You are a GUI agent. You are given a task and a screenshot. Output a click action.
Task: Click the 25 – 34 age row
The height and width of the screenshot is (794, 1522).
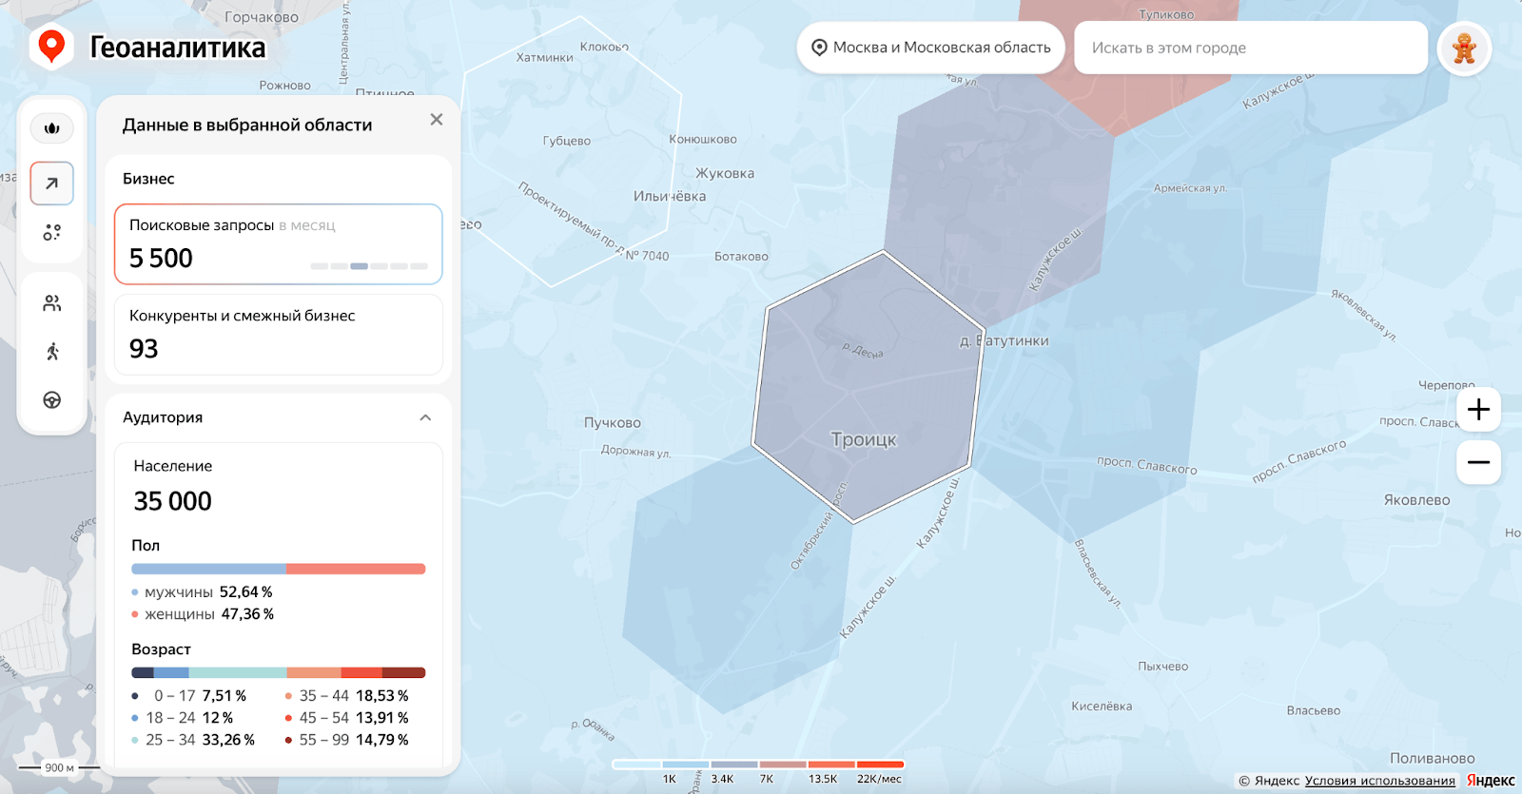pos(193,740)
